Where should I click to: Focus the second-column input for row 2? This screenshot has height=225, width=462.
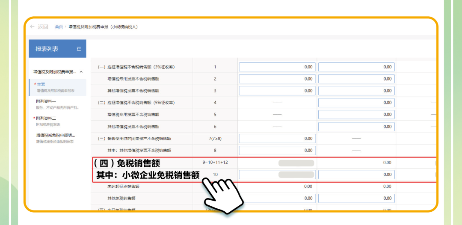356,79
